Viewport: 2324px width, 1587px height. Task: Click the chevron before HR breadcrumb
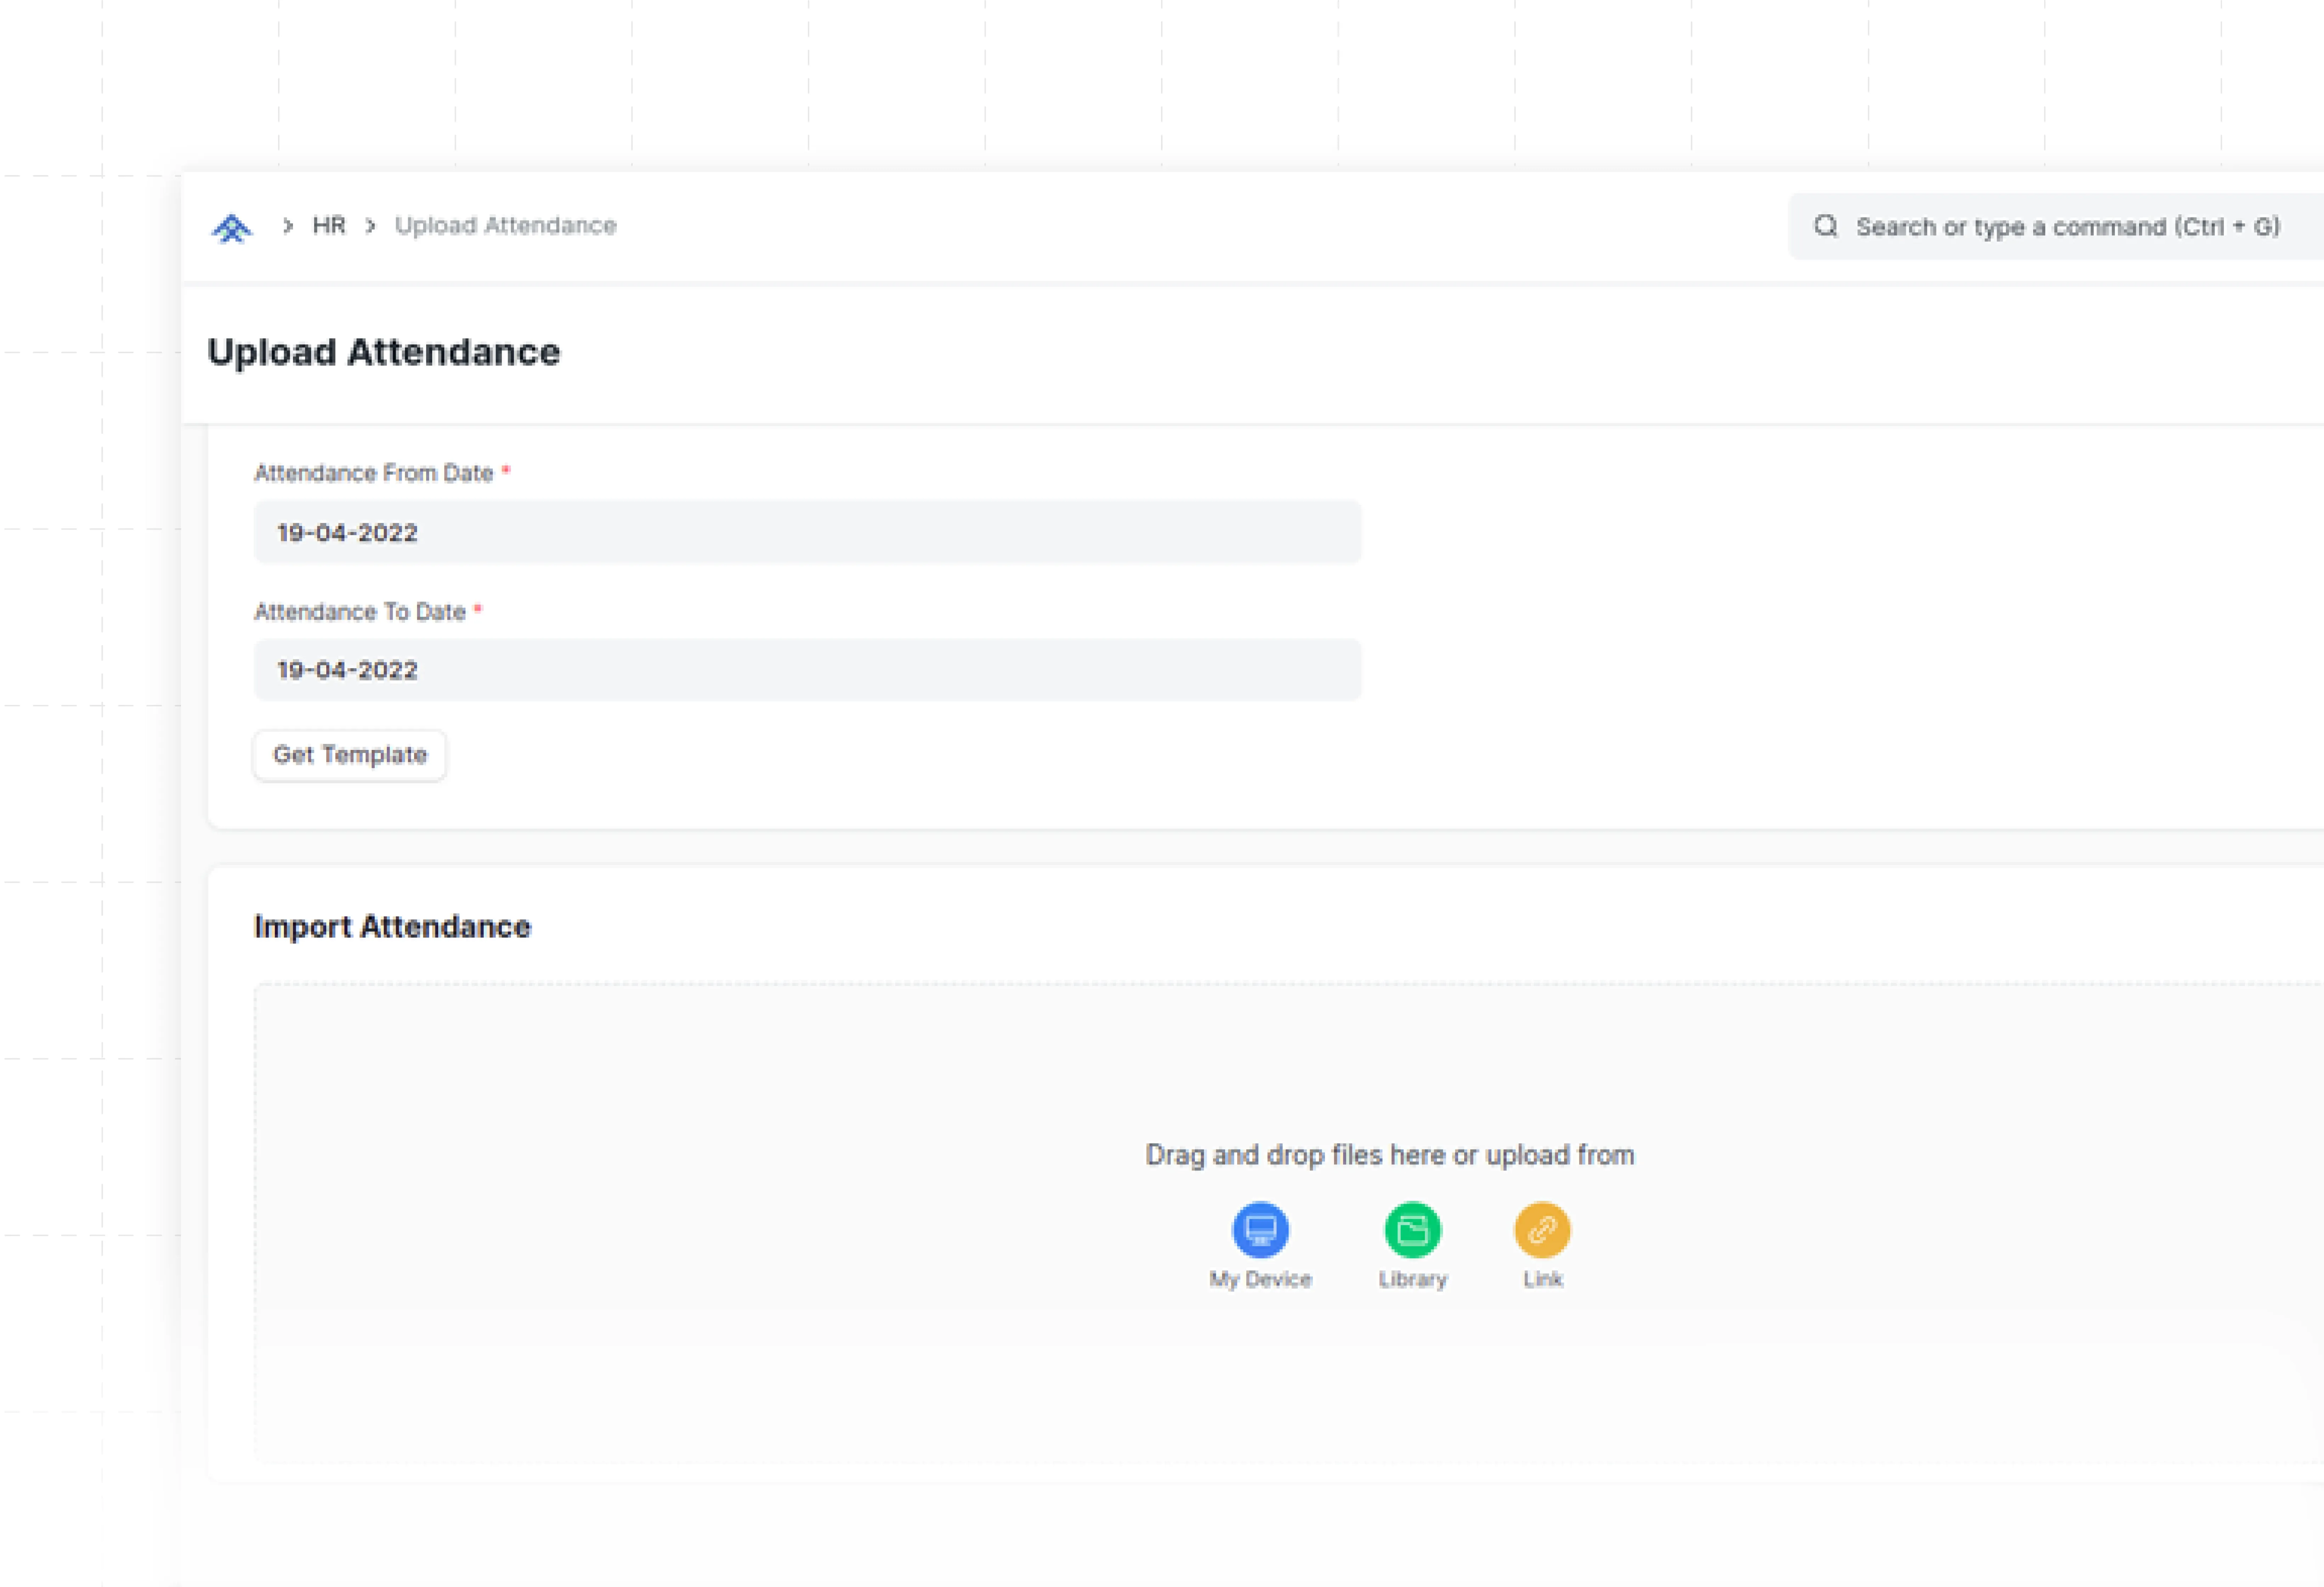coord(288,226)
